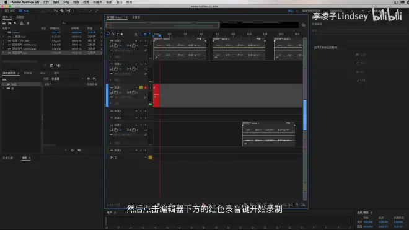Click the back arrow in Media Browser

89,79
